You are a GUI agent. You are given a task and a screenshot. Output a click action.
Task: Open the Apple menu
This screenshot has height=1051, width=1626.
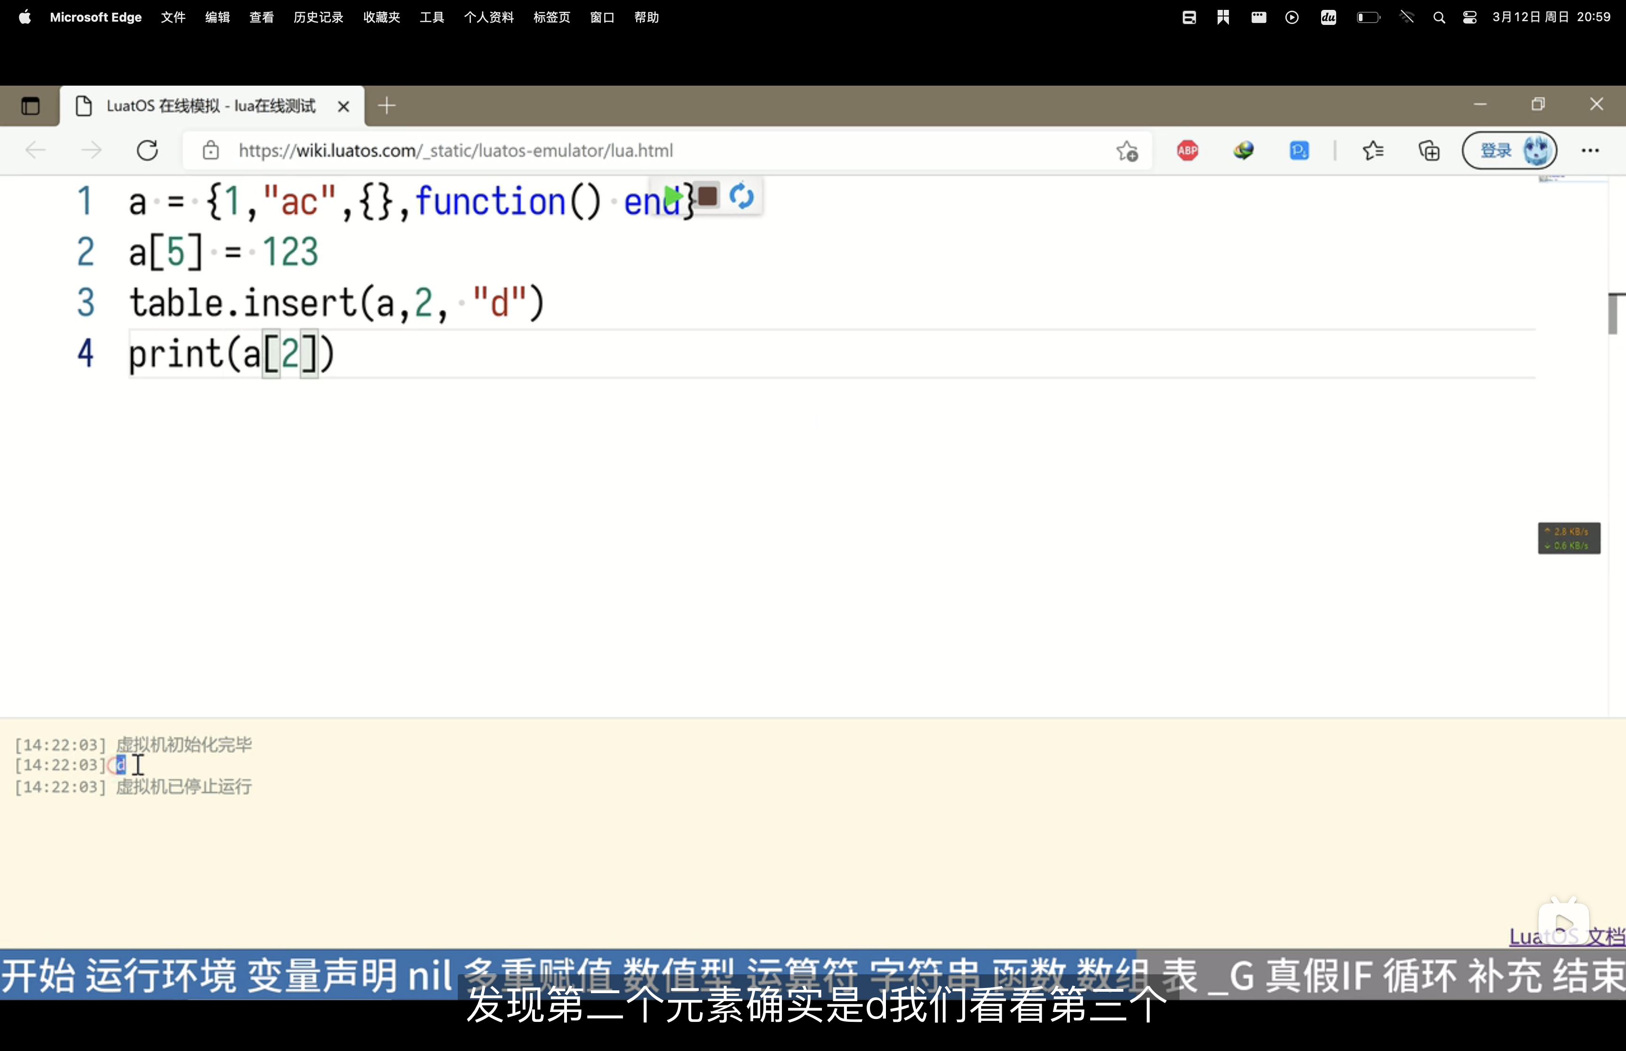[24, 17]
